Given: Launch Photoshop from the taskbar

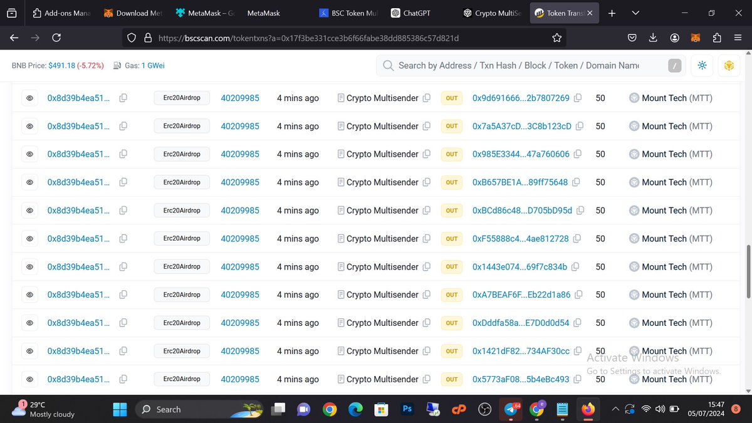Looking at the screenshot, I should [x=407, y=409].
